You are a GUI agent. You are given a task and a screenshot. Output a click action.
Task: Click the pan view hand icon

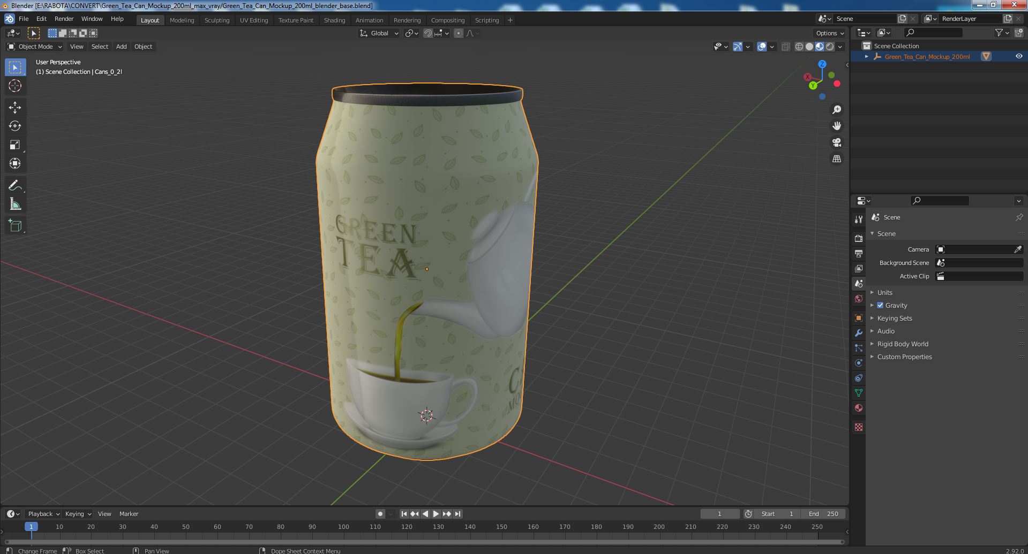pos(836,126)
